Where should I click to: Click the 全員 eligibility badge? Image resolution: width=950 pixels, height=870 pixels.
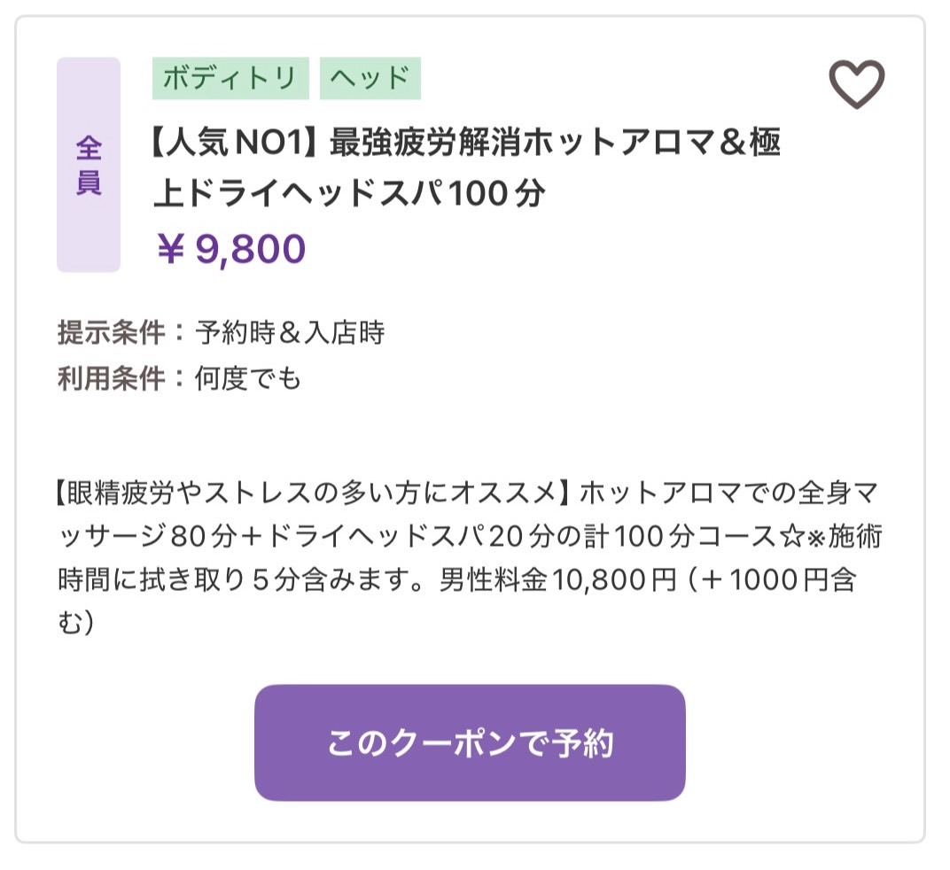[89, 165]
